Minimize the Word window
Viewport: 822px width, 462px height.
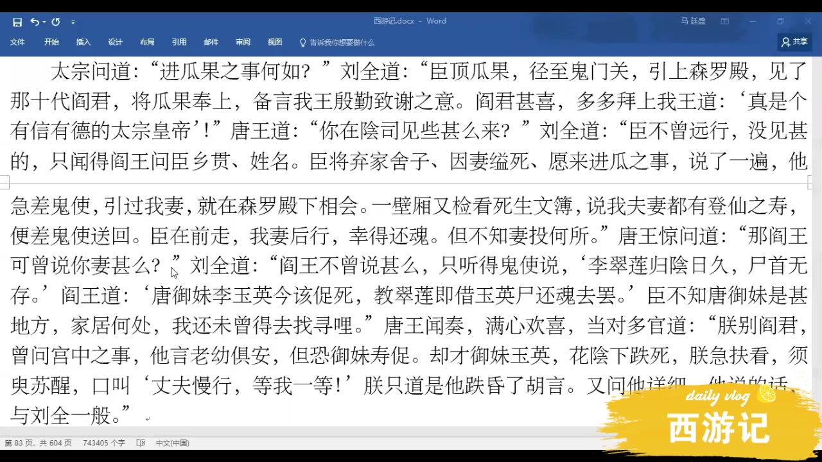(x=753, y=21)
